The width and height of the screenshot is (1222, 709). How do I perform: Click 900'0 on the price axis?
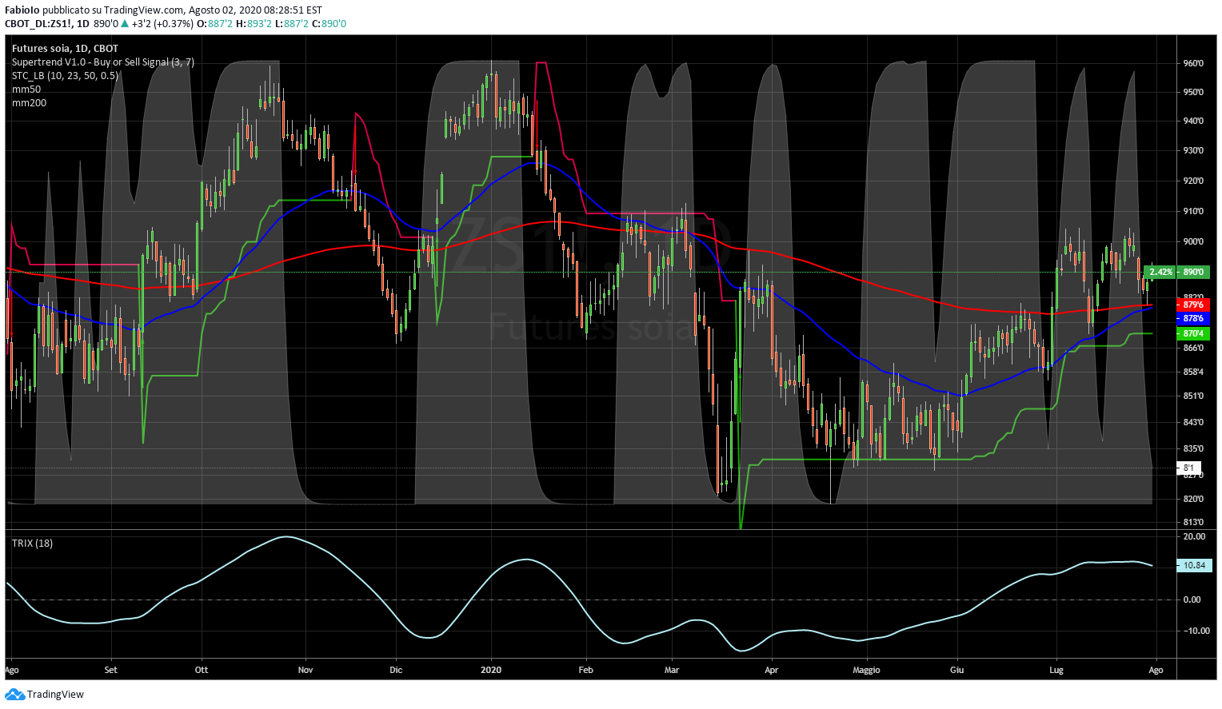coord(1193,241)
